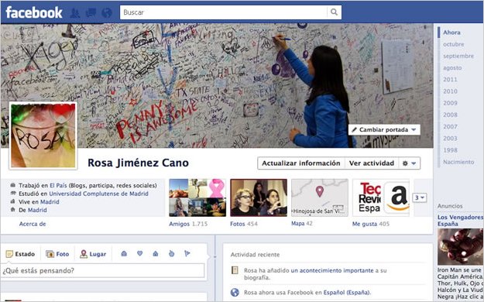Click the Rosa Jiménez Cano profile name
The width and height of the screenshot is (484, 302).
138,163
